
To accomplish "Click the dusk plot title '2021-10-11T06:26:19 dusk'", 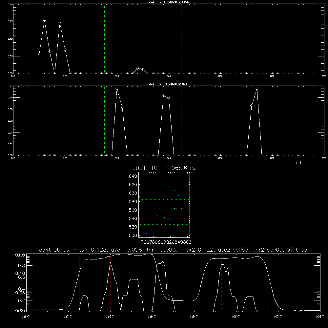I will (169, 84).
